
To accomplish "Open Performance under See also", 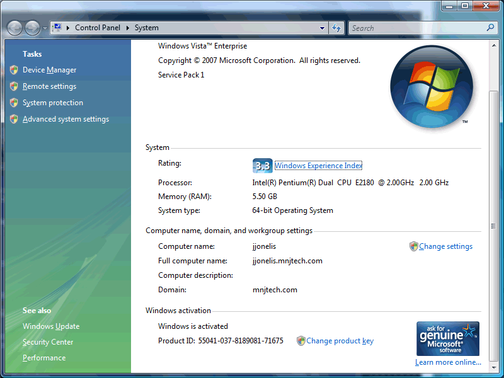I will [44, 358].
